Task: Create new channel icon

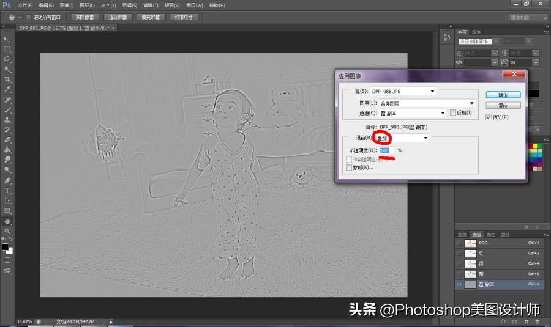Action: [x=526, y=321]
